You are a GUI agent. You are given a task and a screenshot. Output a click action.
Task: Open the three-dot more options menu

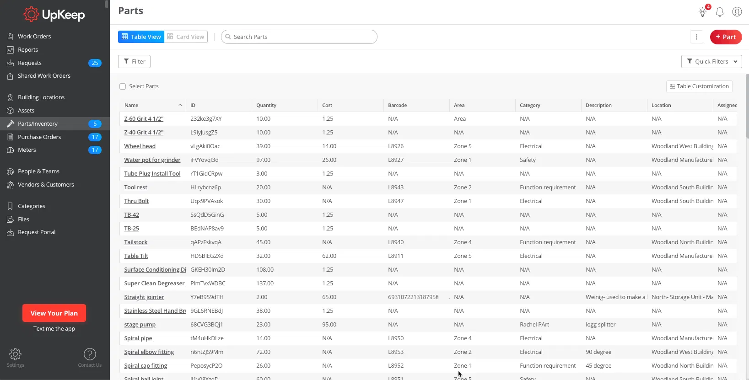(696, 37)
